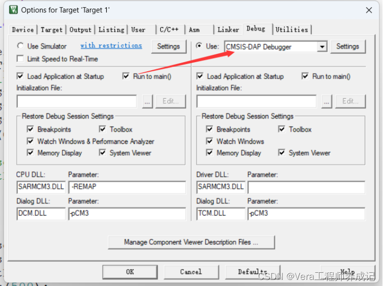Viewport: 383px width, 286px height.
Task: Open Settings for CMSIS-DAP Debugger
Action: point(348,46)
